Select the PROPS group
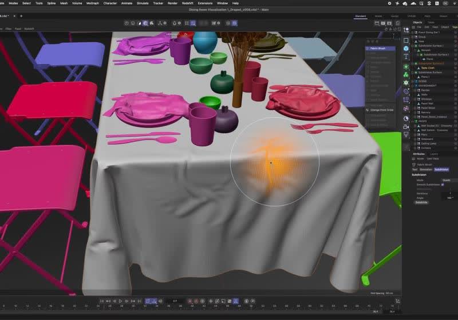Viewport: 458px width, 320px height. click(423, 121)
